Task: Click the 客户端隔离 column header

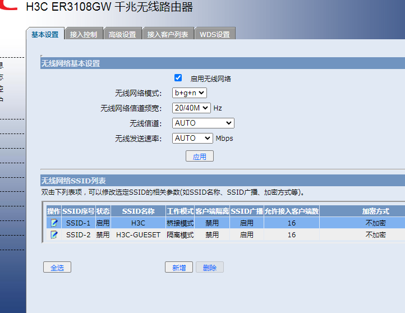Action: coord(212,211)
